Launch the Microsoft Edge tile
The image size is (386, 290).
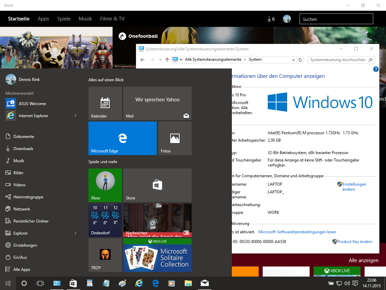123,138
